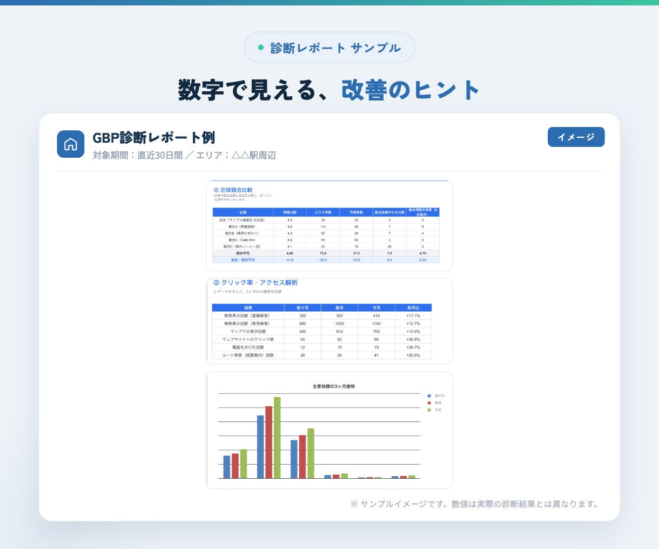Click the 1150 value in 今月 column
This screenshot has height=549, width=659.
click(x=376, y=324)
